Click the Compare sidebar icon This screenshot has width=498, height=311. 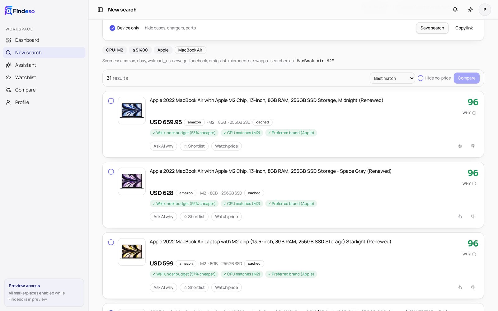[x=8, y=90]
